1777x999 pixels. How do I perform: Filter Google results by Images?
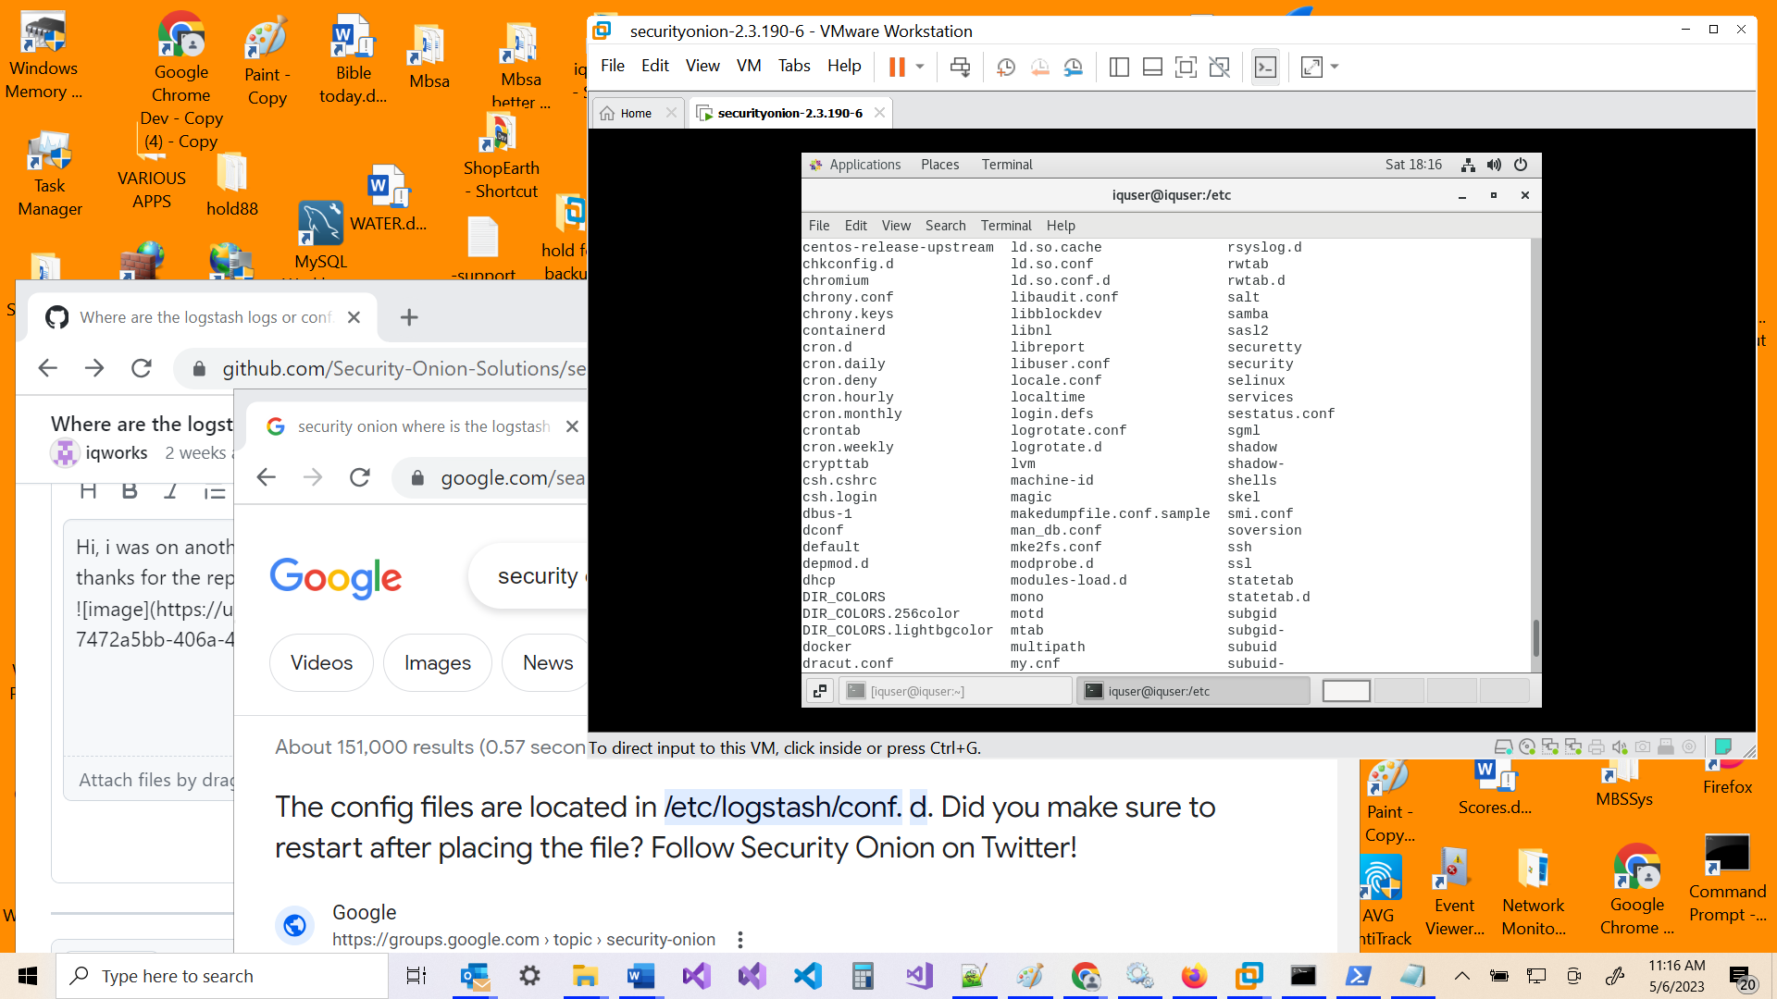pos(438,662)
